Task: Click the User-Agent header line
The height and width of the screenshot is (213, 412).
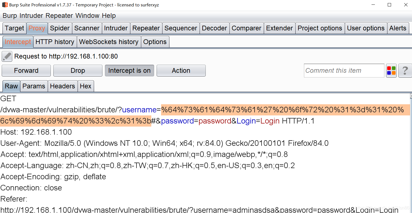Action: 164,143
